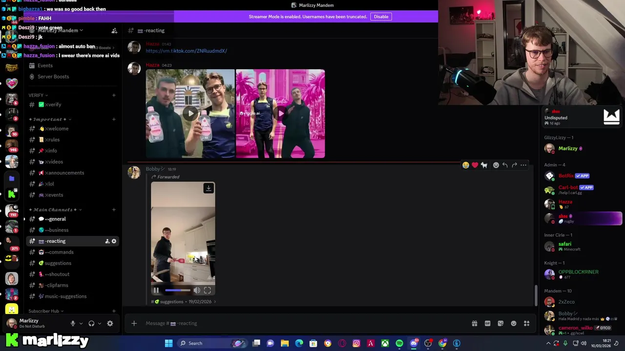Open the attachment plus button in message box
Image resolution: width=625 pixels, height=351 pixels.
(134, 323)
